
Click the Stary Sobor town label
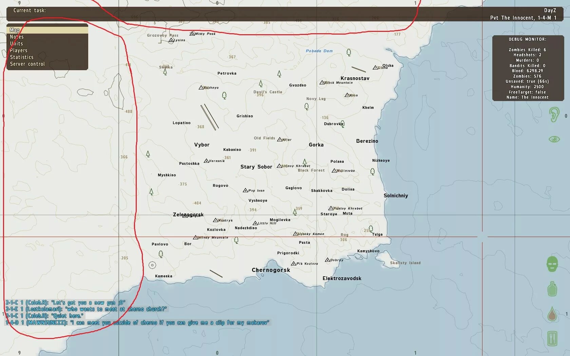point(256,167)
